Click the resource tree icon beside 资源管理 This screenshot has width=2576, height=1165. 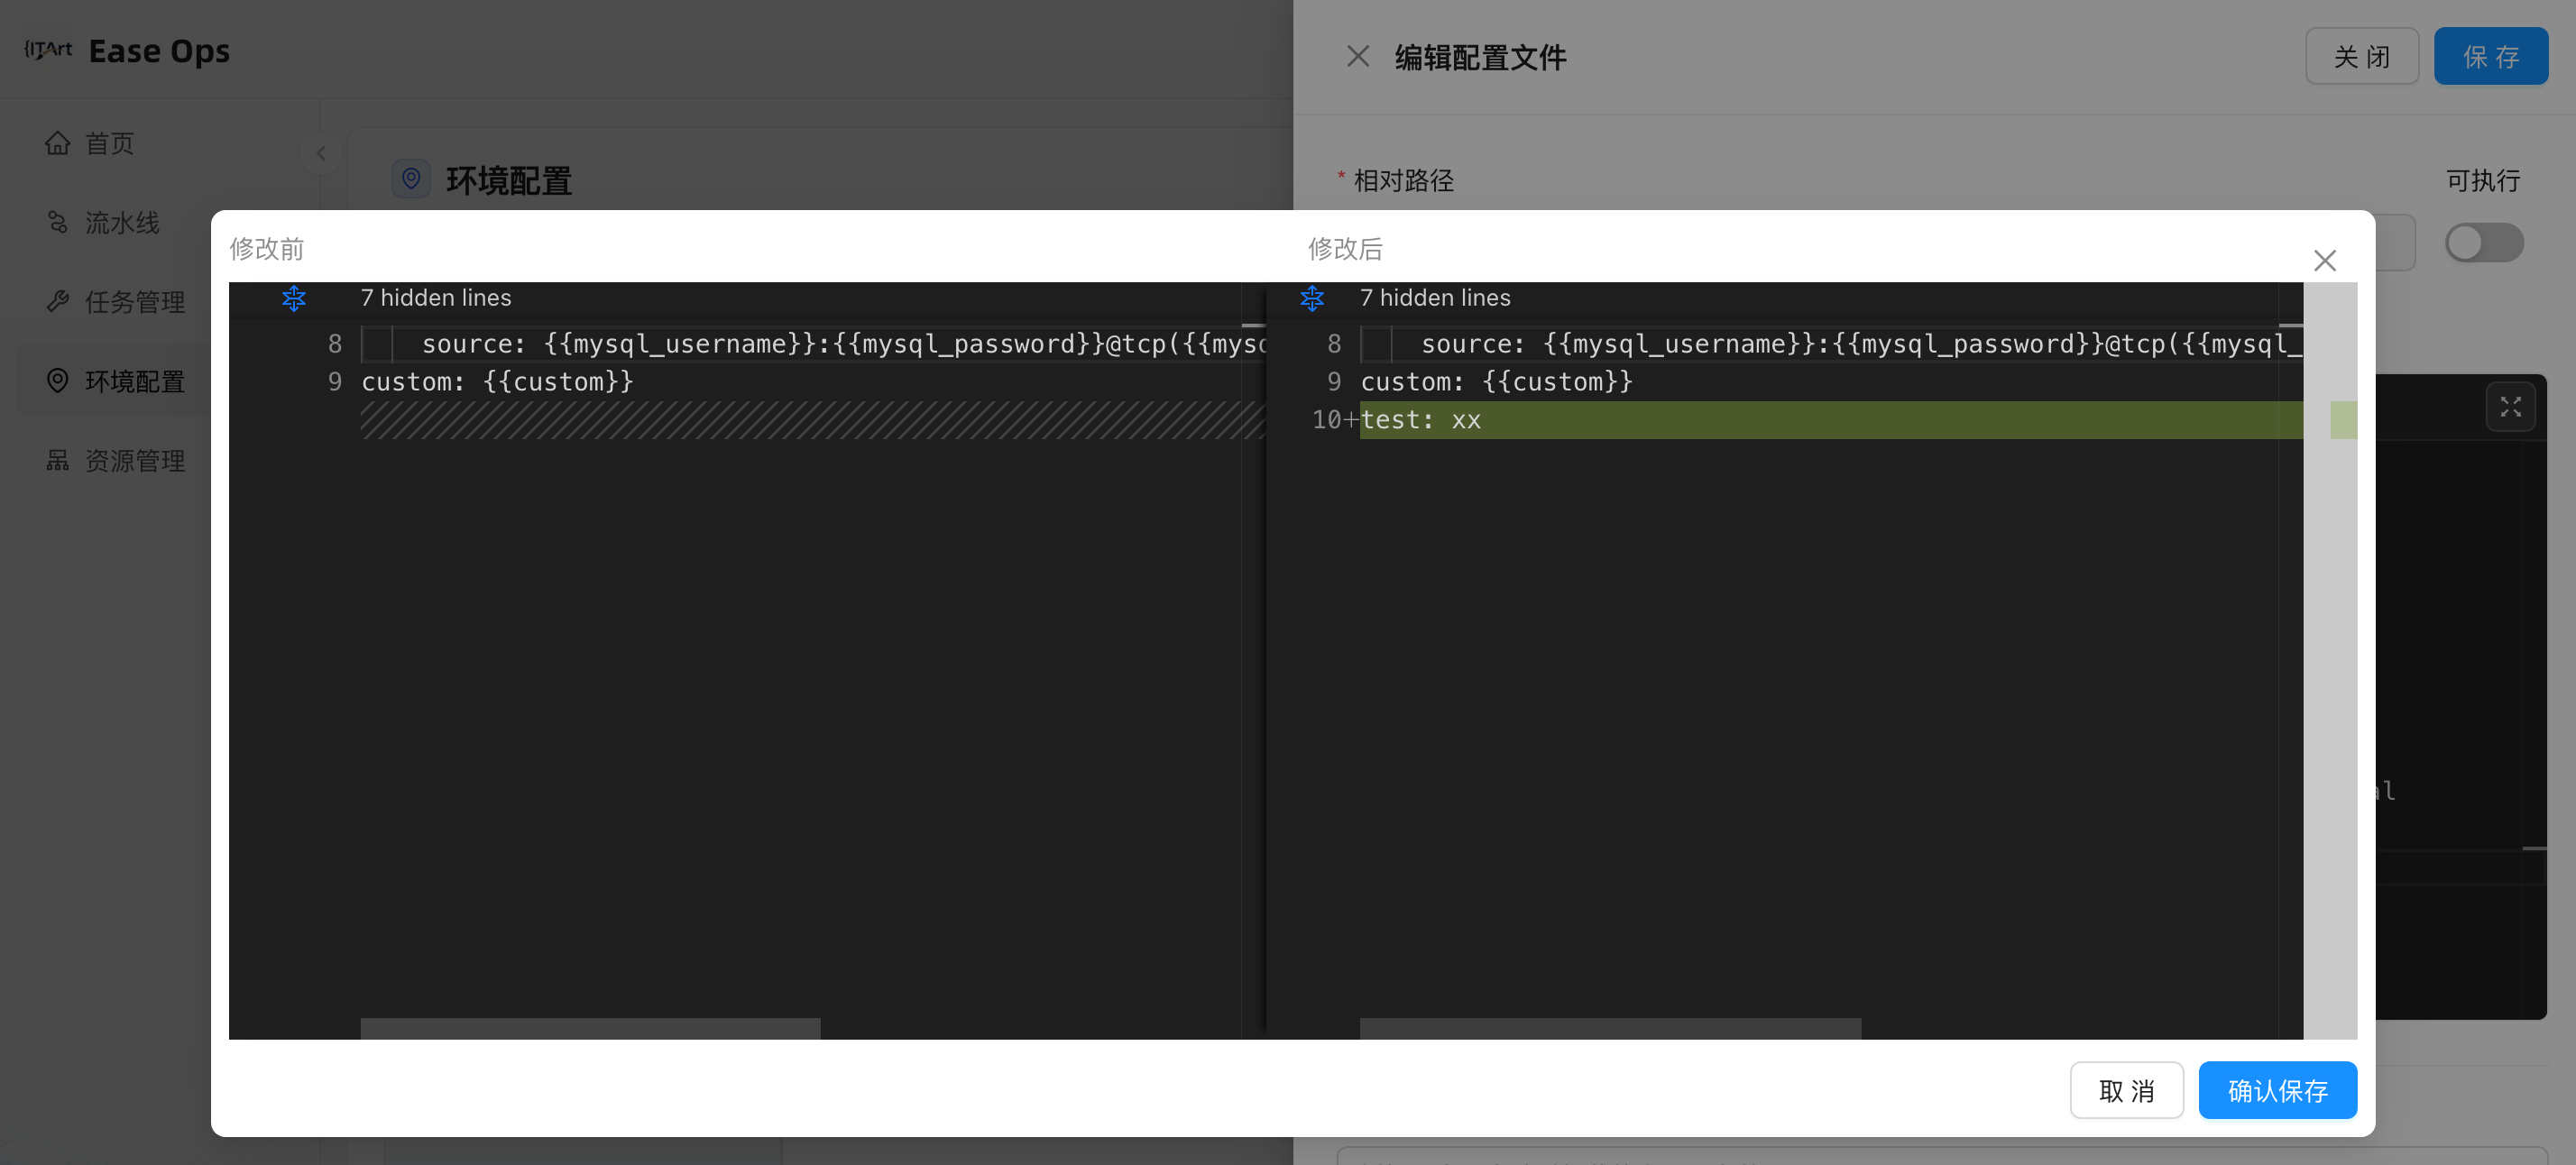(58, 460)
